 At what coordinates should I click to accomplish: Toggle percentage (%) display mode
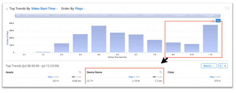tap(225, 66)
